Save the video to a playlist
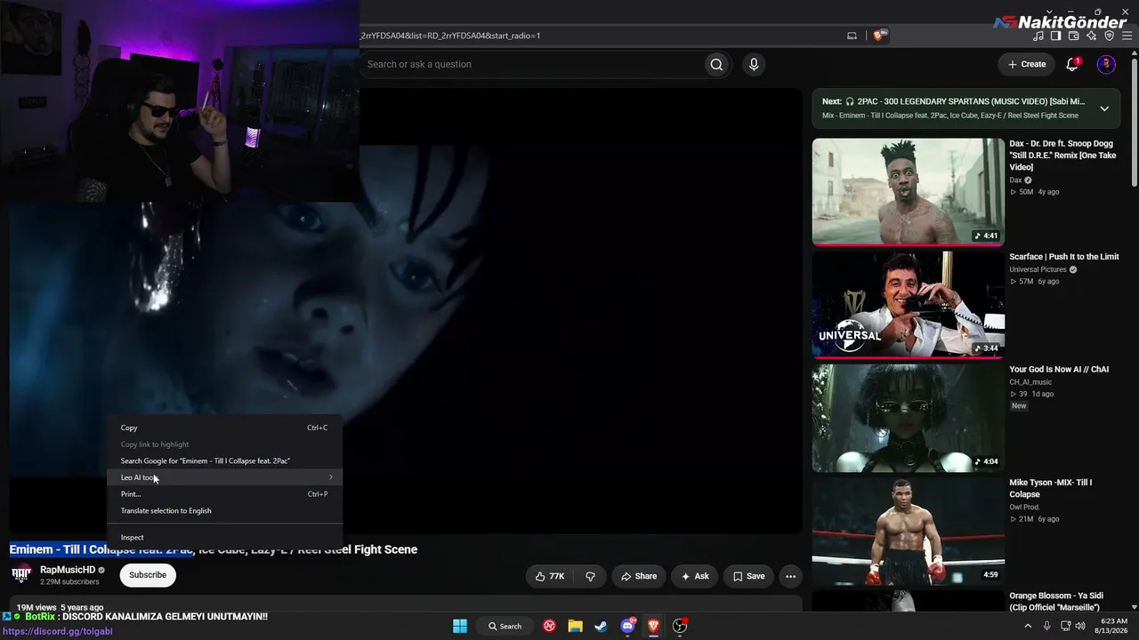The width and height of the screenshot is (1139, 640). pos(748,576)
